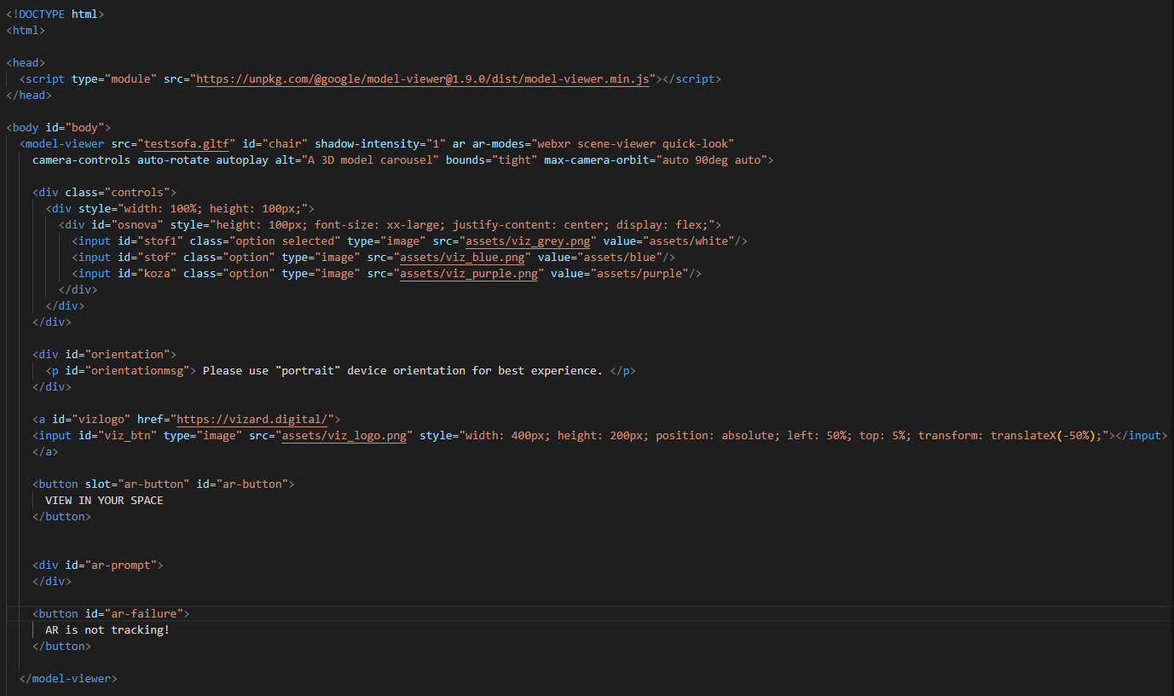Click the opening head tag
The width and height of the screenshot is (1174, 696).
pos(26,62)
